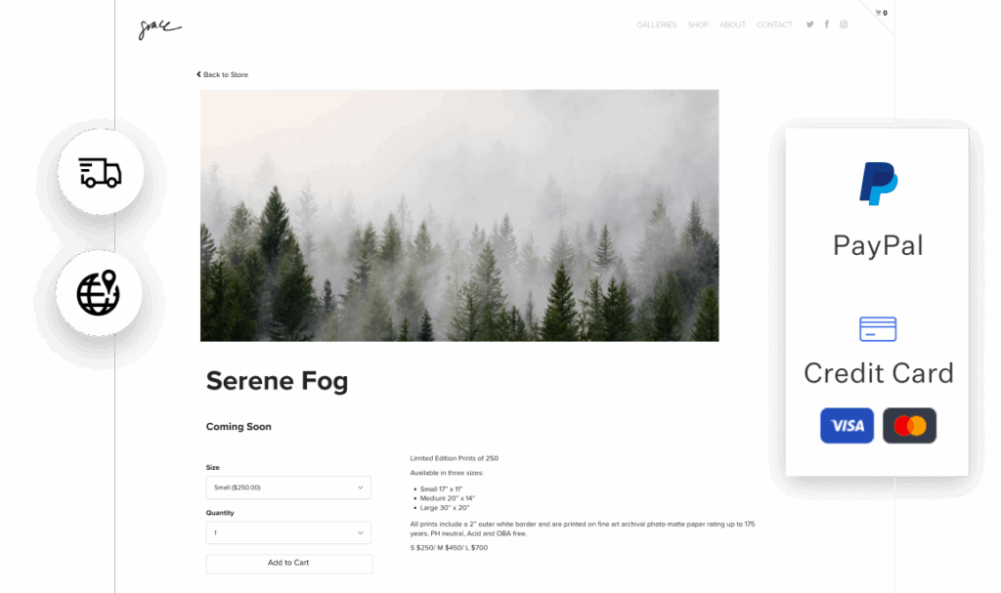Click the globe with location pin icon

99,293
